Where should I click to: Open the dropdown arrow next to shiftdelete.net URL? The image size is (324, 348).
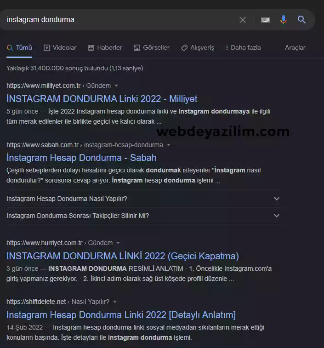click(x=115, y=302)
